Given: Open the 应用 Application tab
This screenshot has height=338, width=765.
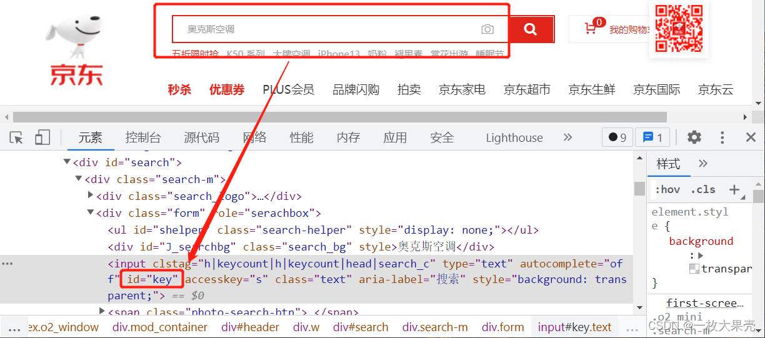Looking at the screenshot, I should pyautogui.click(x=395, y=137).
